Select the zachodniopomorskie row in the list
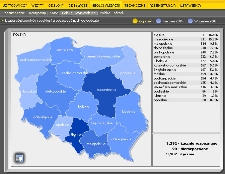Image resolution: width=225 pixels, height=174 pixels. [186, 83]
